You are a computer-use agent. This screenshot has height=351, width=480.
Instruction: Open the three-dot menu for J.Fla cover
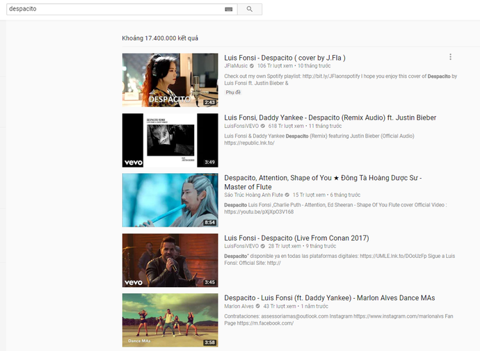450,57
